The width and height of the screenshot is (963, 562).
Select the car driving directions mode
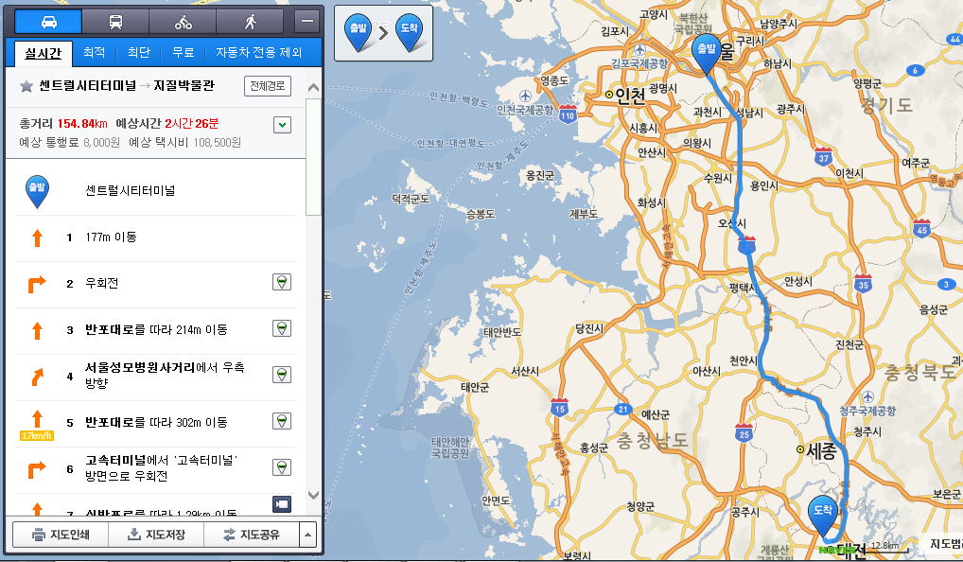coord(48,22)
